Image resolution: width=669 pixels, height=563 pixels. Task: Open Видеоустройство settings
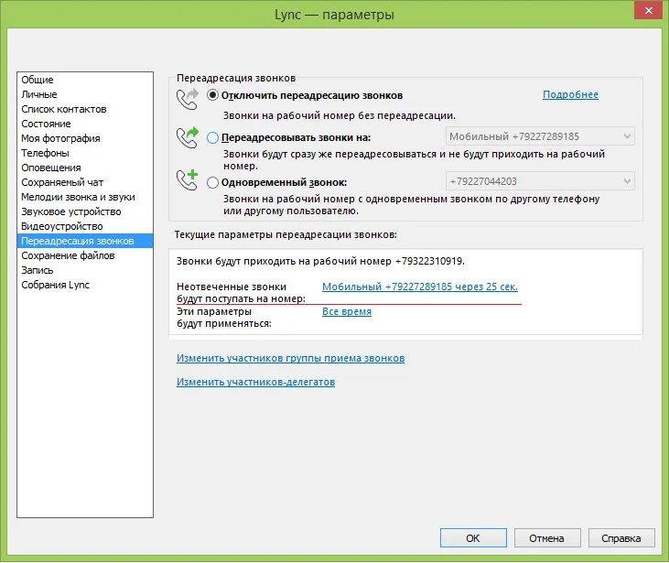tap(85, 226)
